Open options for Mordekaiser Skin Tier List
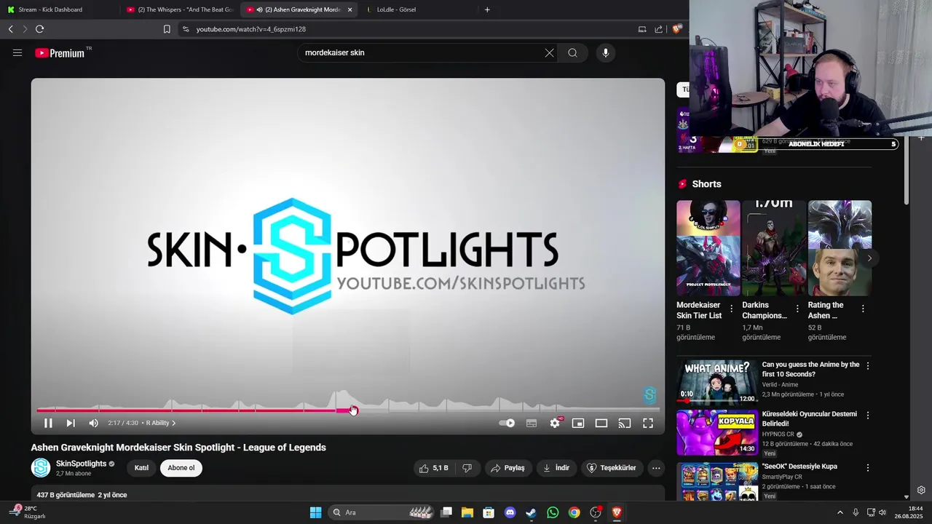Image resolution: width=932 pixels, height=524 pixels. 732,309
